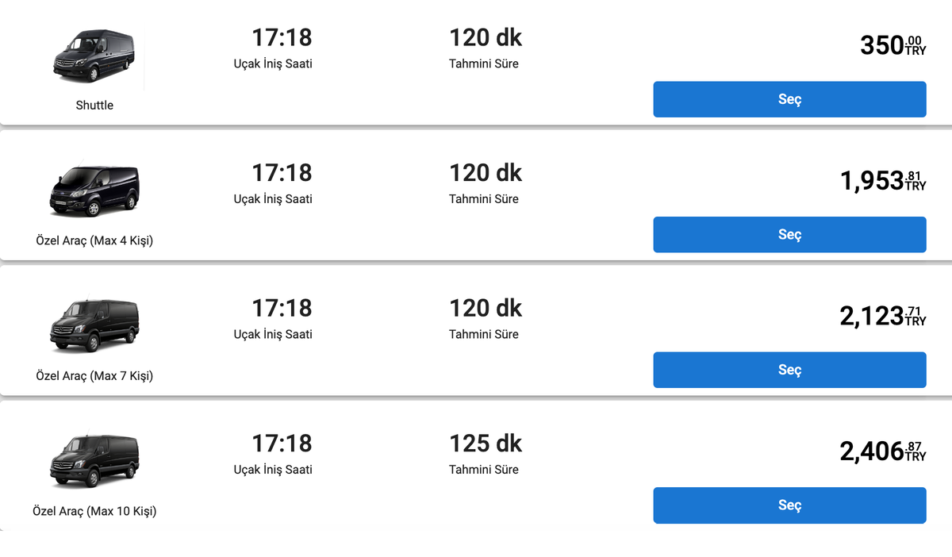The height and width of the screenshot is (557, 952).
Task: Click the Özel Araç (Max 4 Kişi) label
Action: (x=94, y=240)
